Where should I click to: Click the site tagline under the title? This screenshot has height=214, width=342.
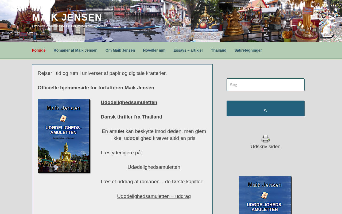[x=70, y=26]
